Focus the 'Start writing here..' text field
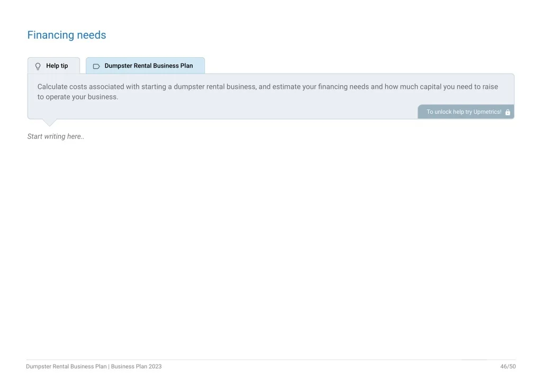This screenshot has width=542, height=383. click(56, 136)
